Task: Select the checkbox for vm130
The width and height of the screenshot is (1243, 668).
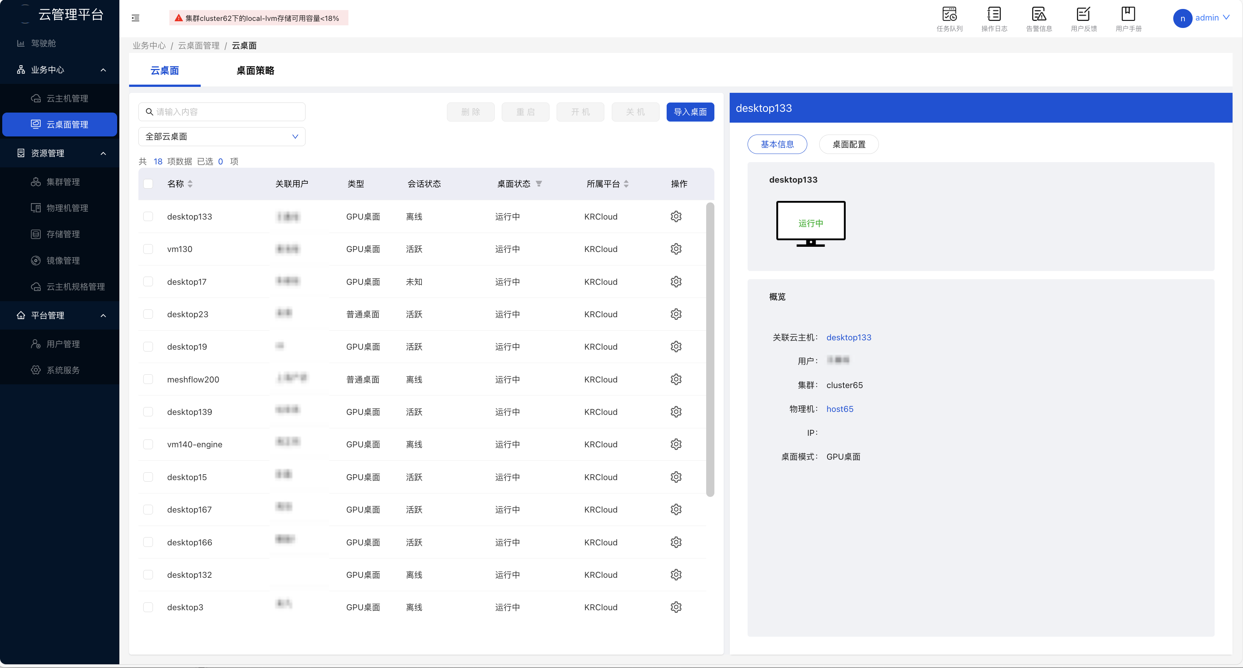Action: 148,249
